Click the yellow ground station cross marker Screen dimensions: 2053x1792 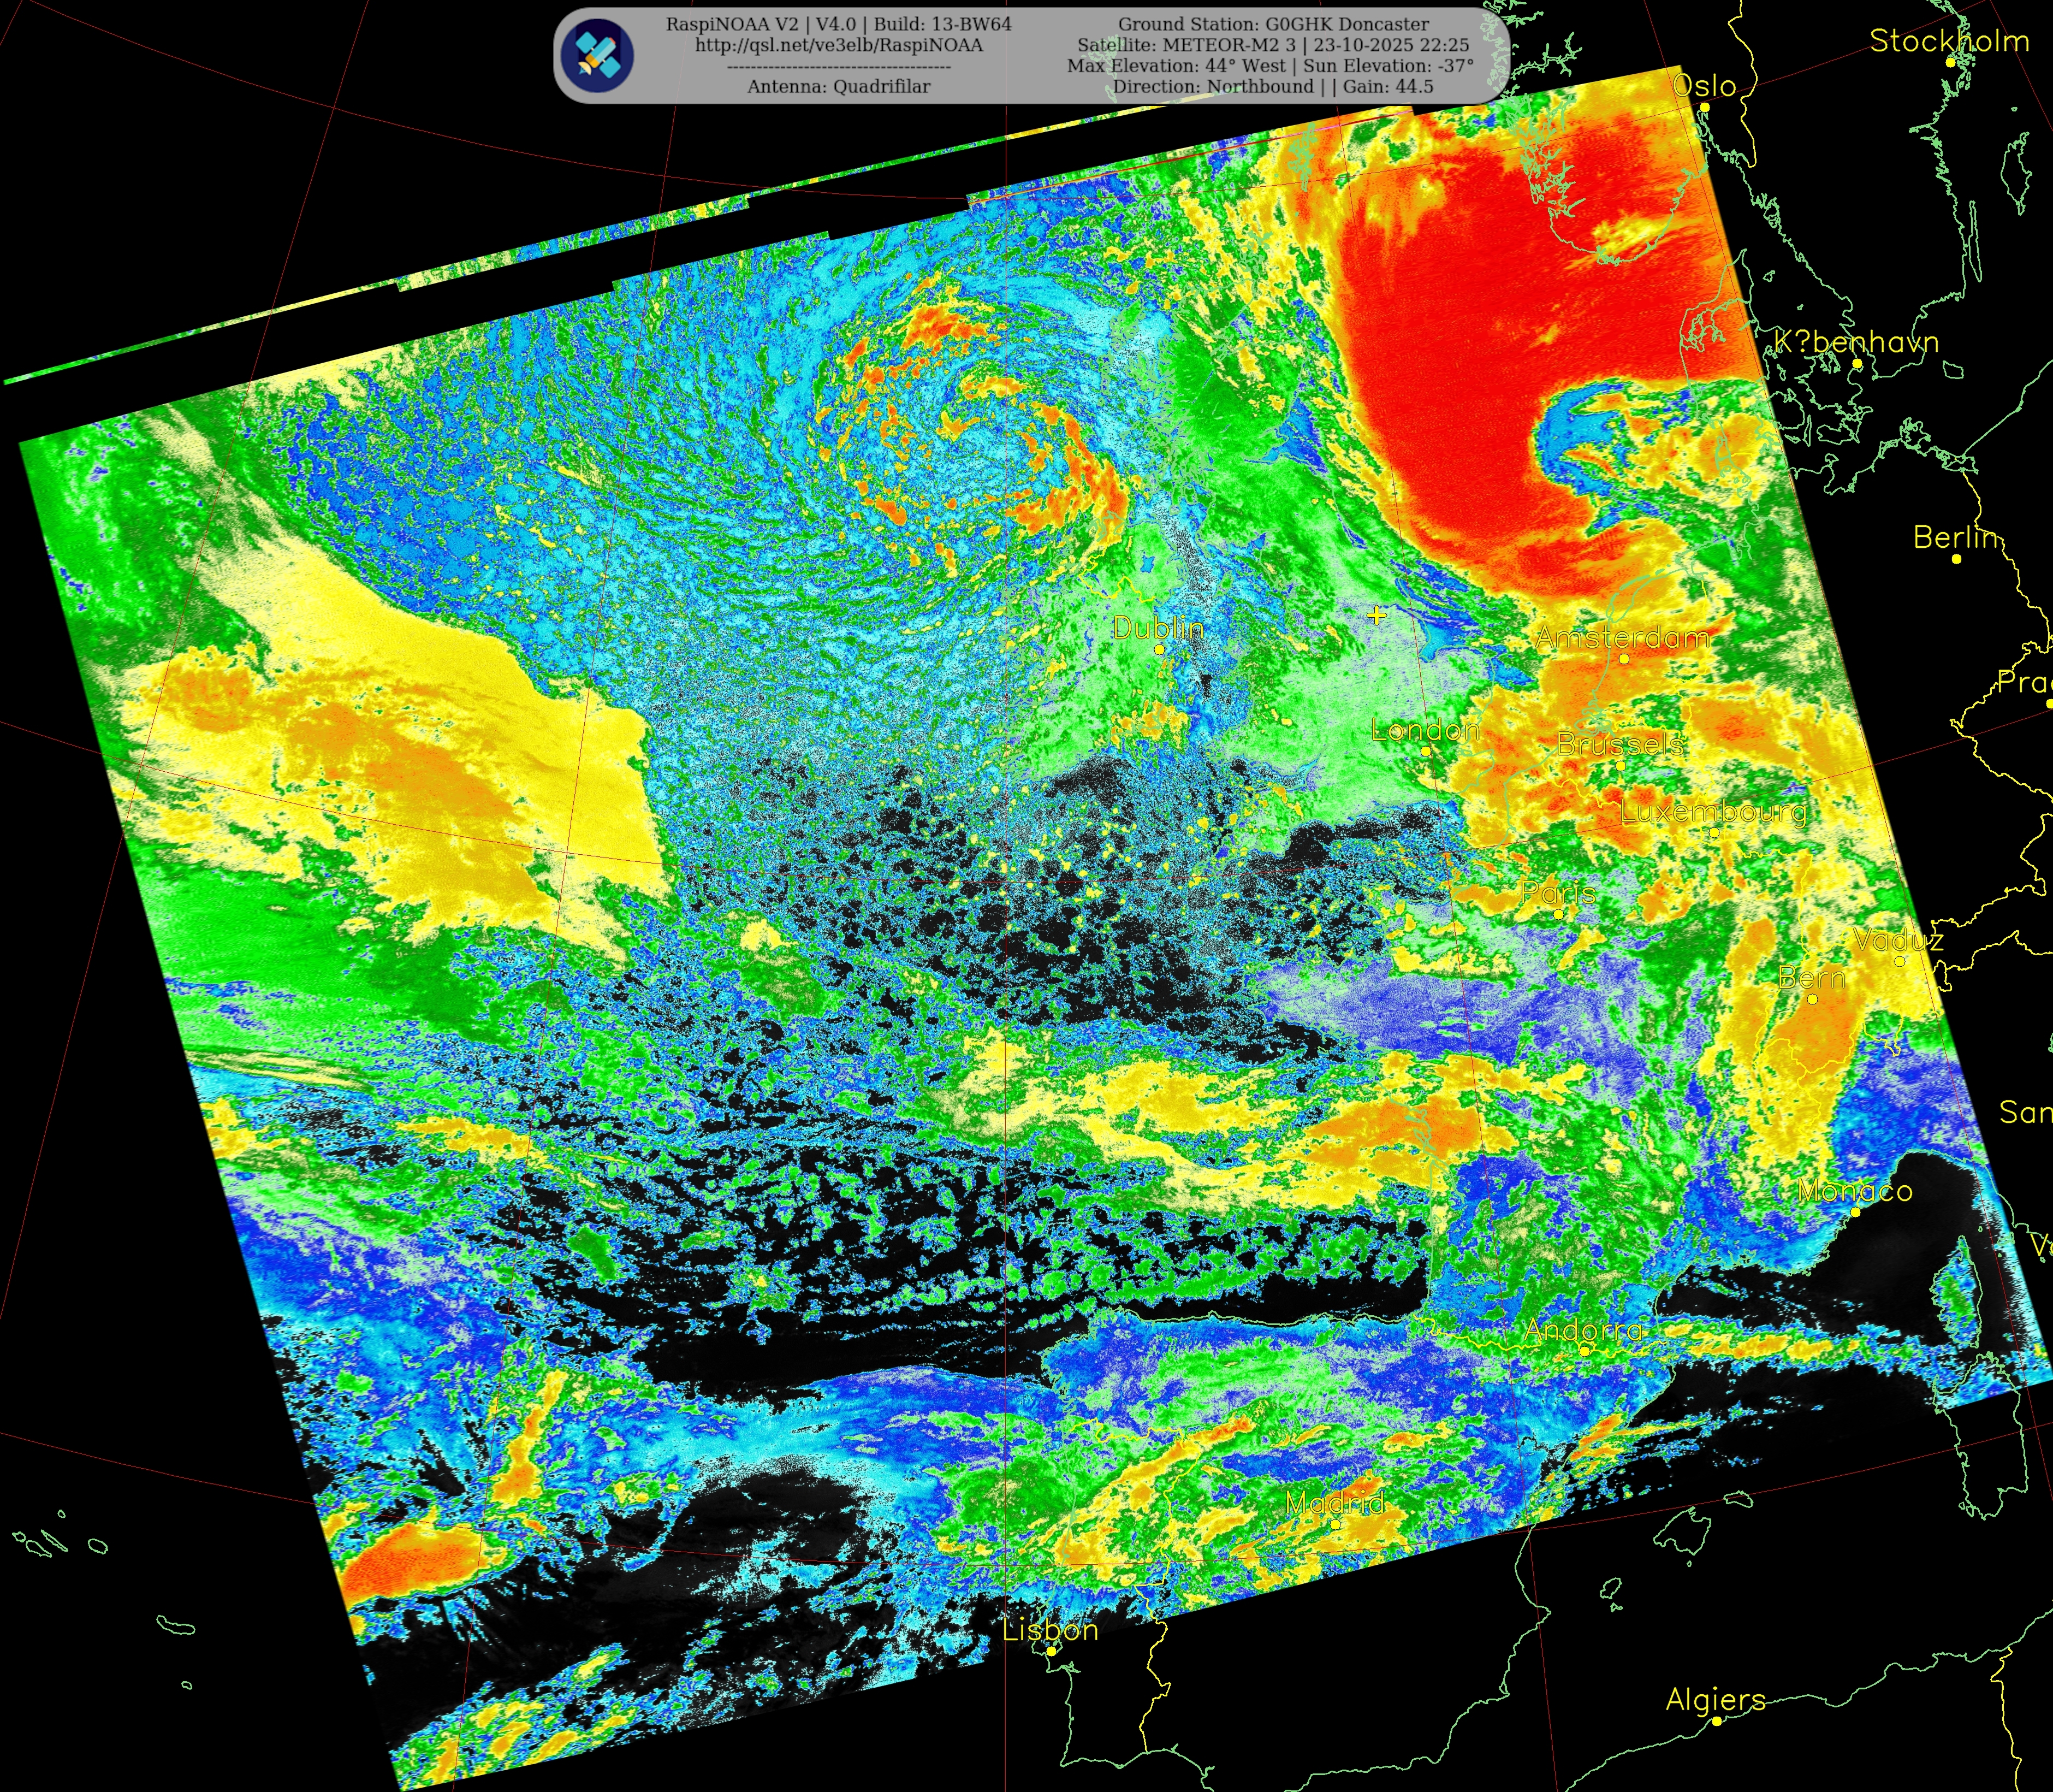tap(1376, 615)
